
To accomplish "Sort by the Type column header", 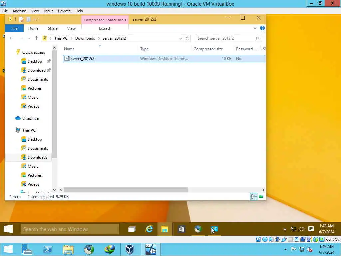I will 145,49.
